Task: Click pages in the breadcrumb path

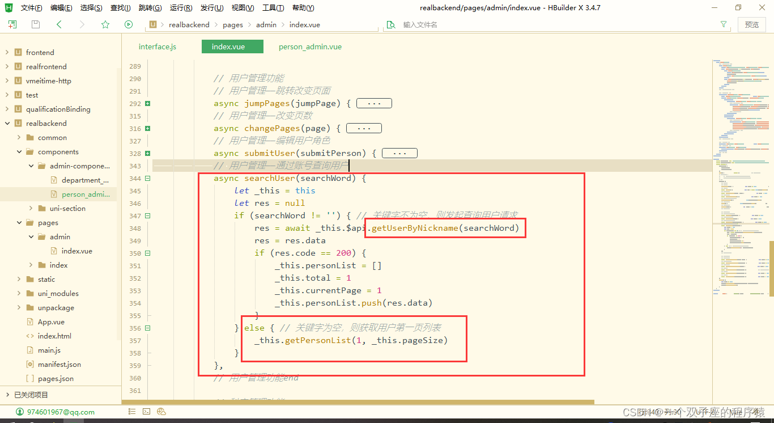Action: pos(233,24)
